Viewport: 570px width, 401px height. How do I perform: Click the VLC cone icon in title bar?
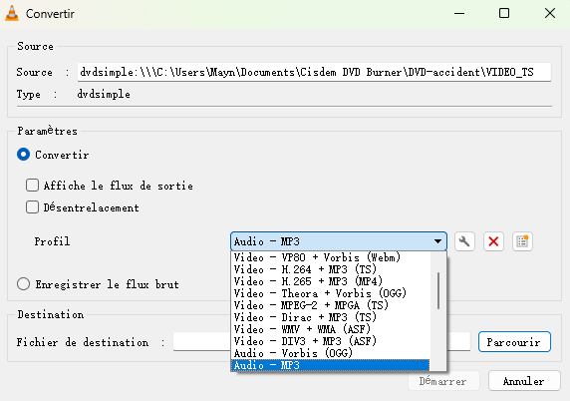coord(12,13)
